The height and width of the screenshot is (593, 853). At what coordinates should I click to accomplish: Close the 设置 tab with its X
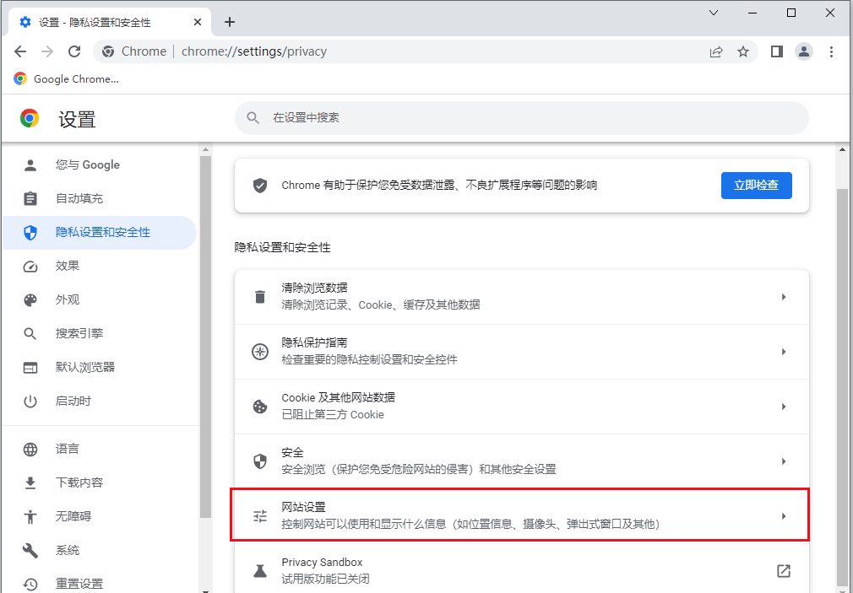pos(198,22)
